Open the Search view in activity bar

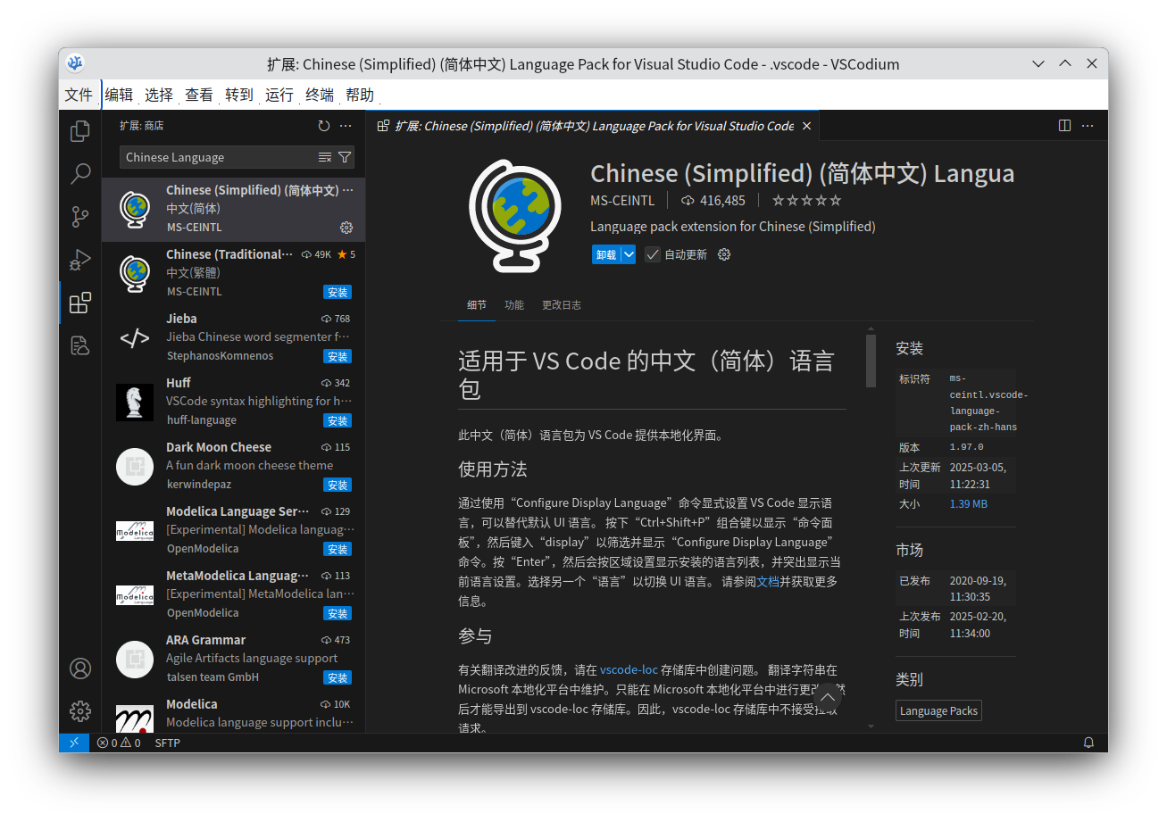[x=80, y=173]
